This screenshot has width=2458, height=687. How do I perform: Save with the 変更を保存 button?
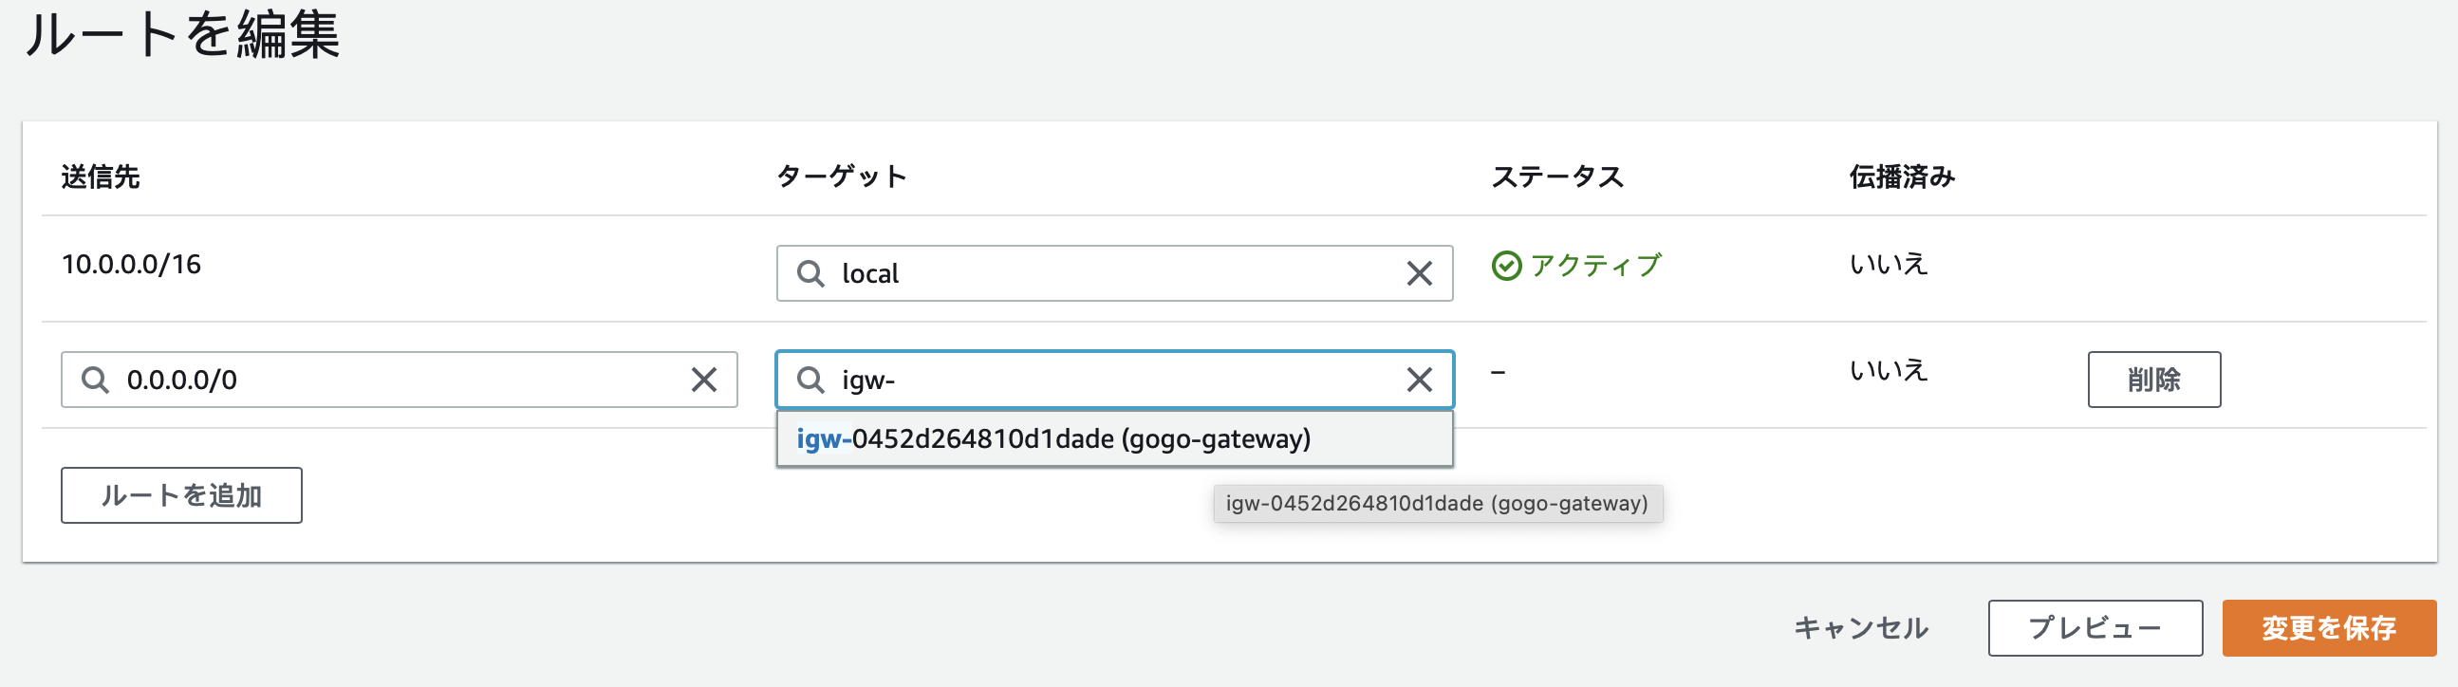[x=2328, y=628]
